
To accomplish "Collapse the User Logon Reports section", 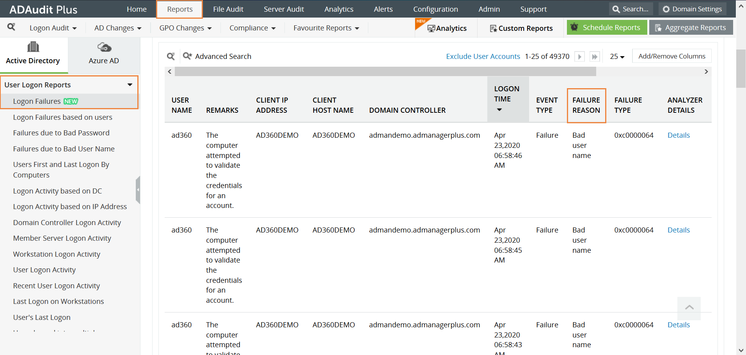I will pos(130,85).
